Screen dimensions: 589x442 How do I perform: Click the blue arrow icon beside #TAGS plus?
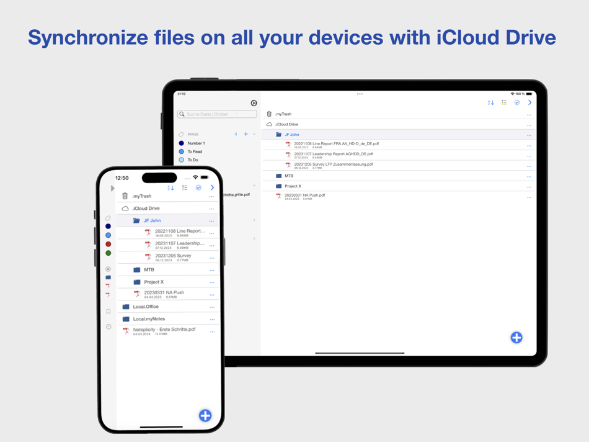[x=236, y=134]
